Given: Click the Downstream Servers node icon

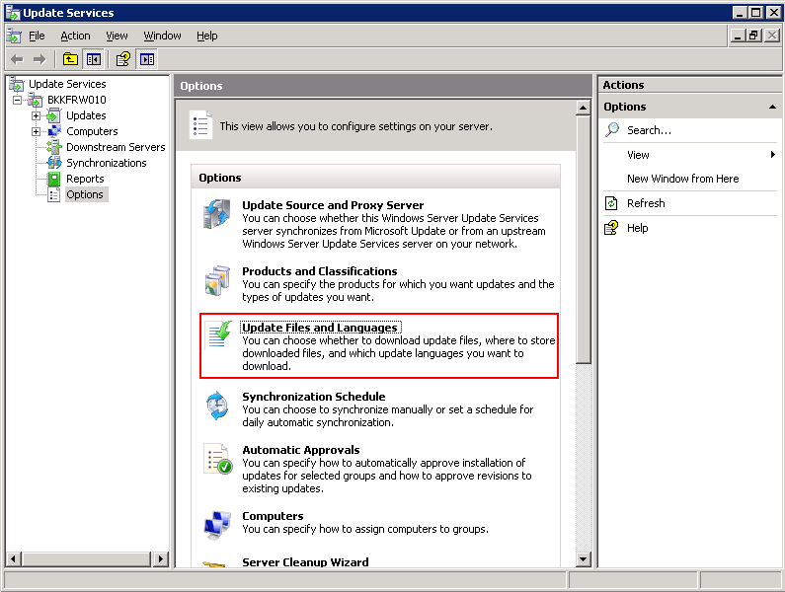Looking at the screenshot, I should [x=53, y=147].
